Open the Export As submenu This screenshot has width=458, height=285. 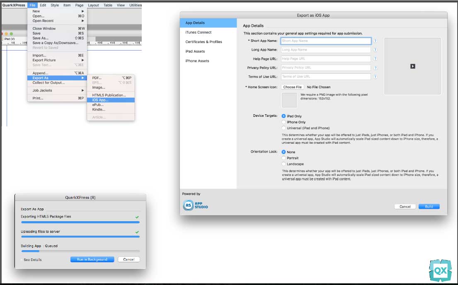point(57,78)
